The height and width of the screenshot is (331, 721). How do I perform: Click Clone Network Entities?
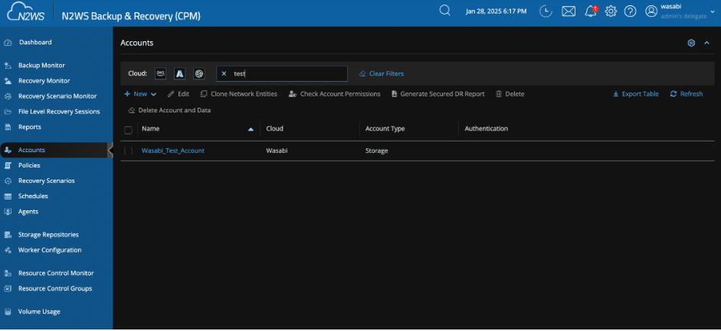coord(238,94)
